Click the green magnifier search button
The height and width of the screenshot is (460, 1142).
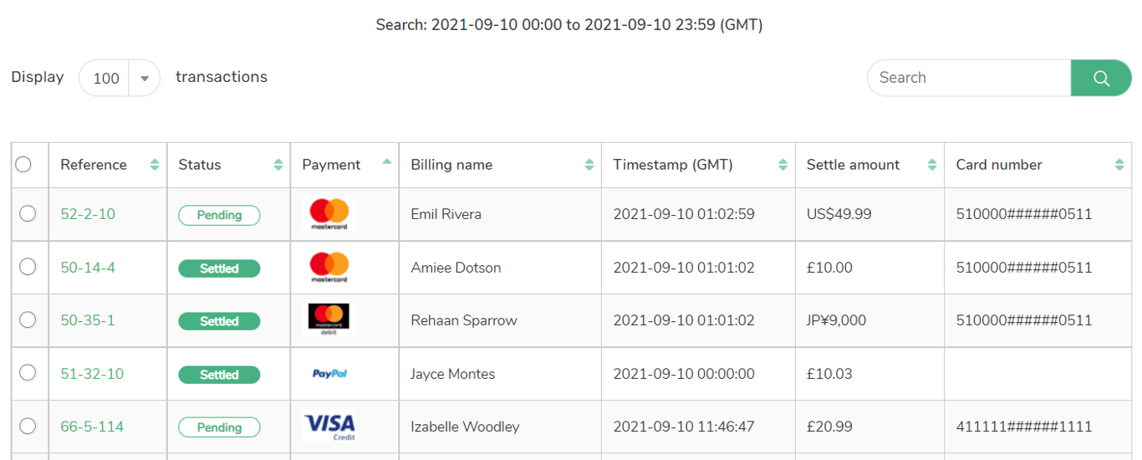[1100, 78]
